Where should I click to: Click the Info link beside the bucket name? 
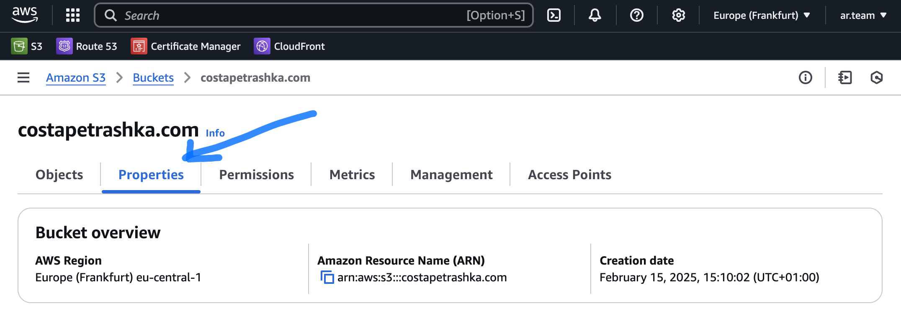pos(215,133)
